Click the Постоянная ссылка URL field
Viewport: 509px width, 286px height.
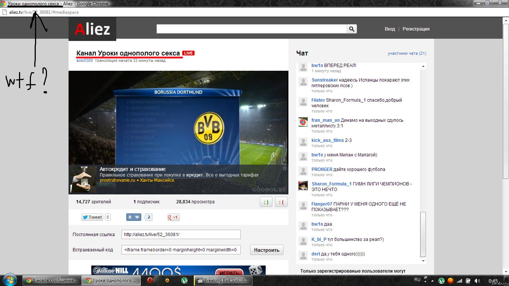click(x=181, y=235)
